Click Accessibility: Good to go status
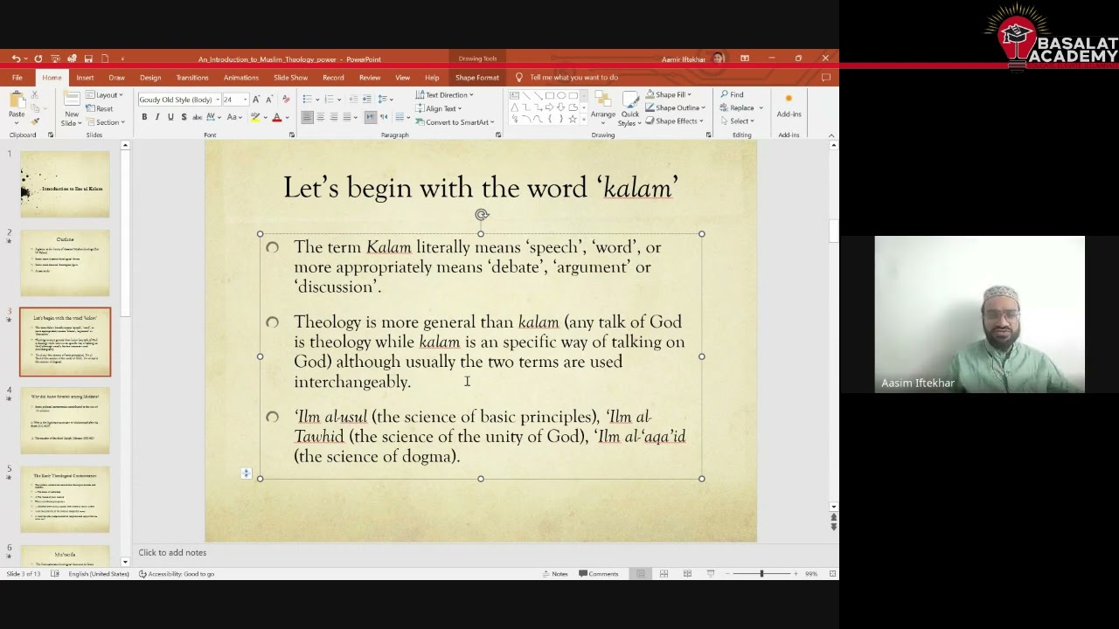Screen dimensions: 1119x629 point(177,574)
